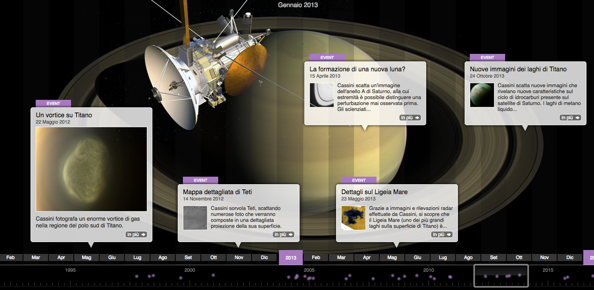Click the Saturn A ring thumbnail
594x290 pixels.
coord(322,95)
